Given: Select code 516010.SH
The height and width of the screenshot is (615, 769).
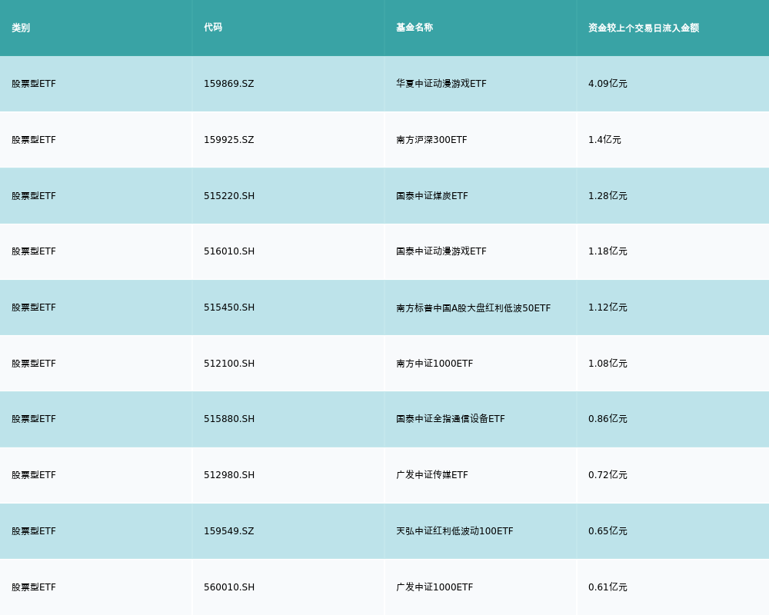Looking at the screenshot, I should (229, 251).
